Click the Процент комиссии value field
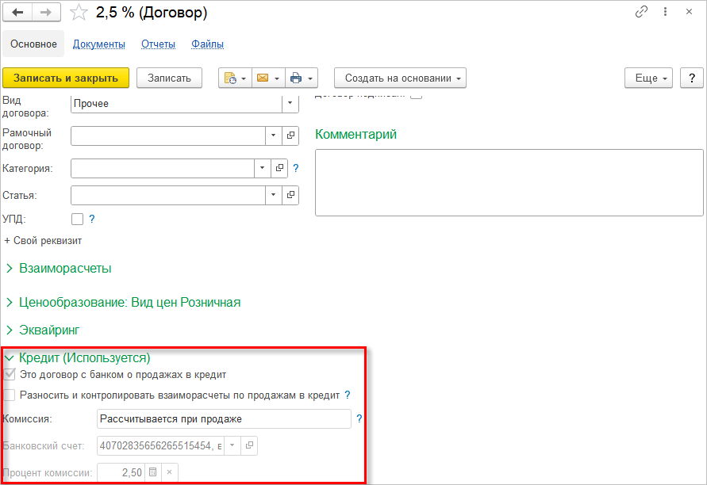The height and width of the screenshot is (485, 707). [x=121, y=472]
